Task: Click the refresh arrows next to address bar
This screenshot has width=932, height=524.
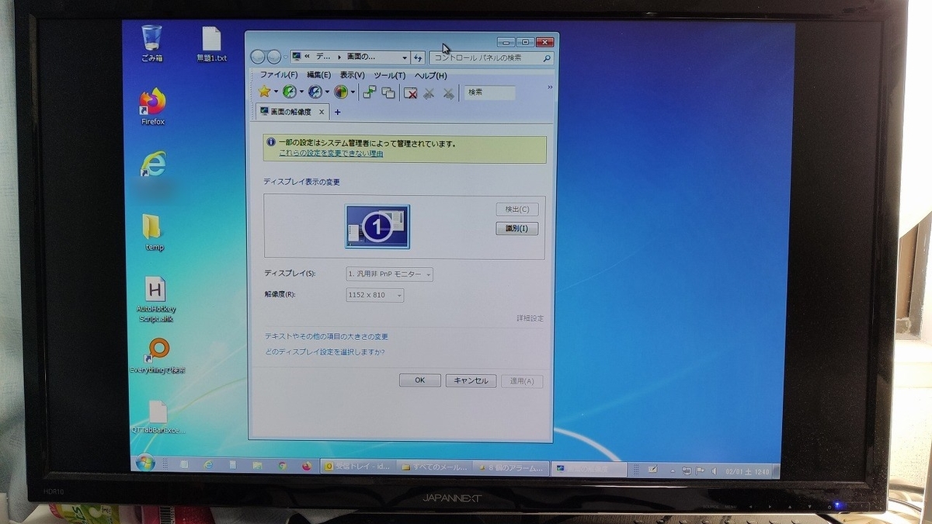Action: click(418, 57)
